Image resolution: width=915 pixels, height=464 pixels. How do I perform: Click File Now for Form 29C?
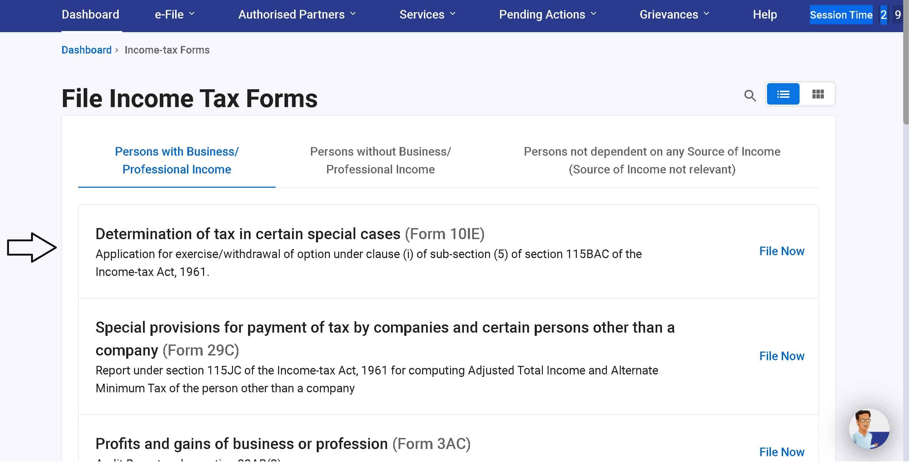[x=781, y=356]
